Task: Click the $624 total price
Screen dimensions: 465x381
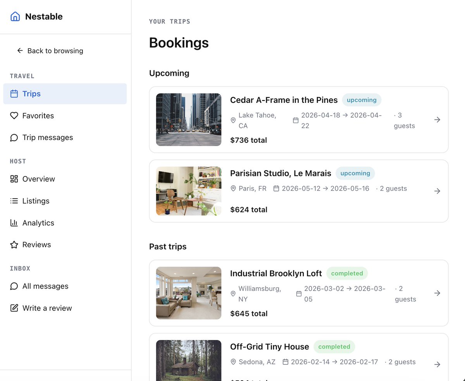Action: (249, 210)
